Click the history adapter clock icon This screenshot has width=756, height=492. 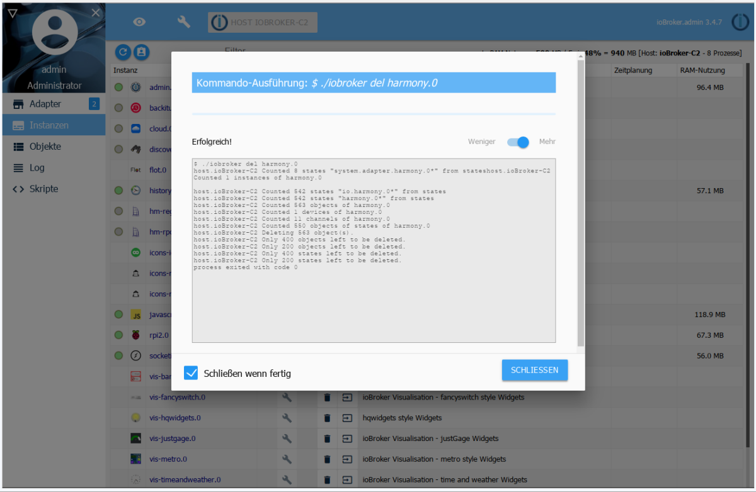(x=135, y=191)
